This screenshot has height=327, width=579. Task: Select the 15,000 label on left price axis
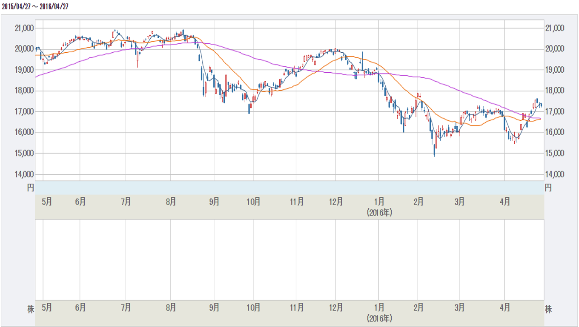tap(24, 153)
